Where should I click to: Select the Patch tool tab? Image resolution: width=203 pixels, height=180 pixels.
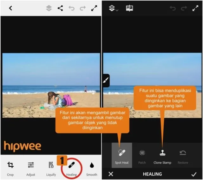[x=142, y=155]
